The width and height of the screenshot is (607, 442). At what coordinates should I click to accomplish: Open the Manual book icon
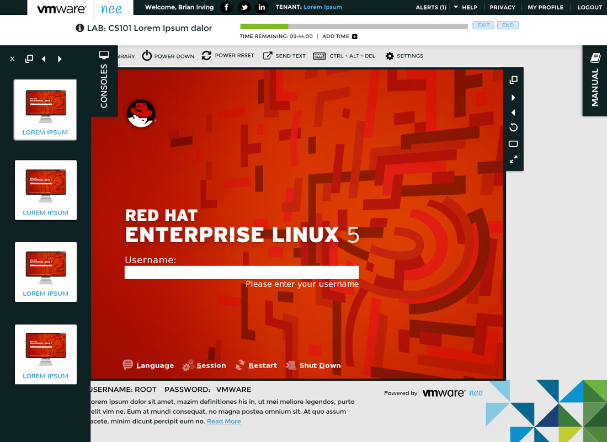[x=596, y=58]
